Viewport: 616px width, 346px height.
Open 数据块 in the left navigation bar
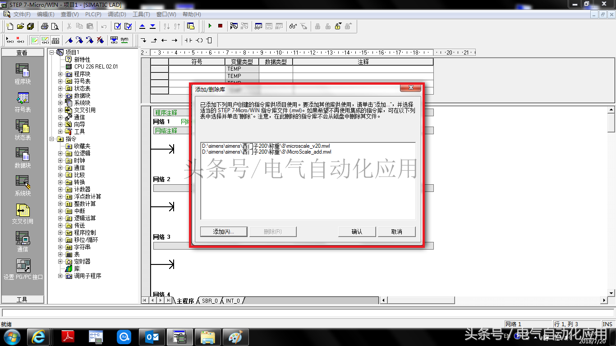click(23, 158)
